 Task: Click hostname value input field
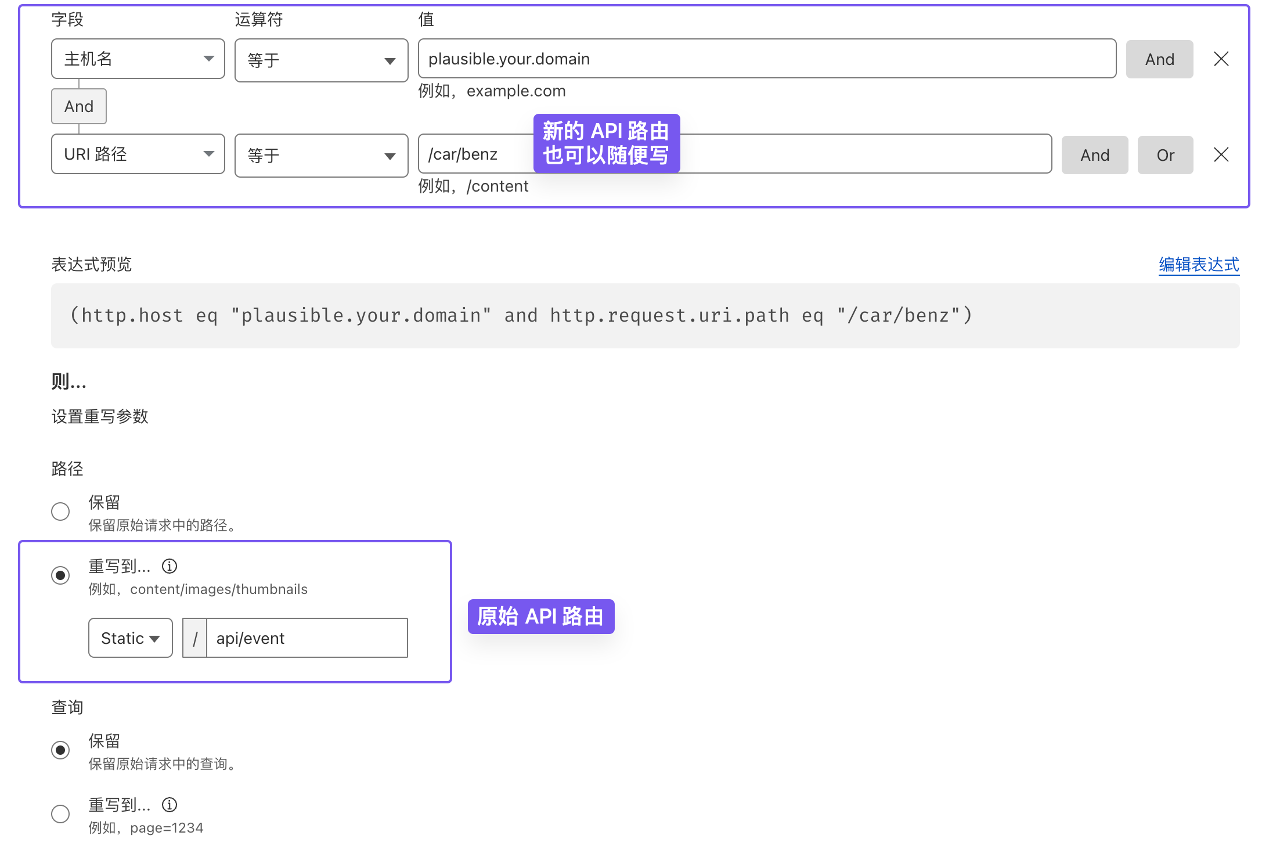point(766,59)
